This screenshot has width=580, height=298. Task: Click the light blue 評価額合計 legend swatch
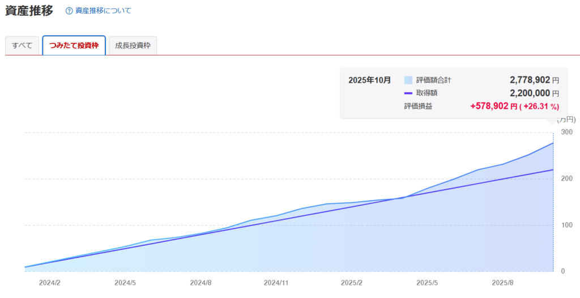point(408,80)
